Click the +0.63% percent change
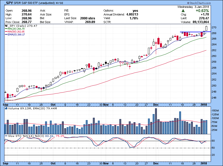223x166 pixels. 202,11
